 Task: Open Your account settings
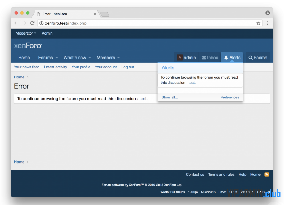(106, 67)
